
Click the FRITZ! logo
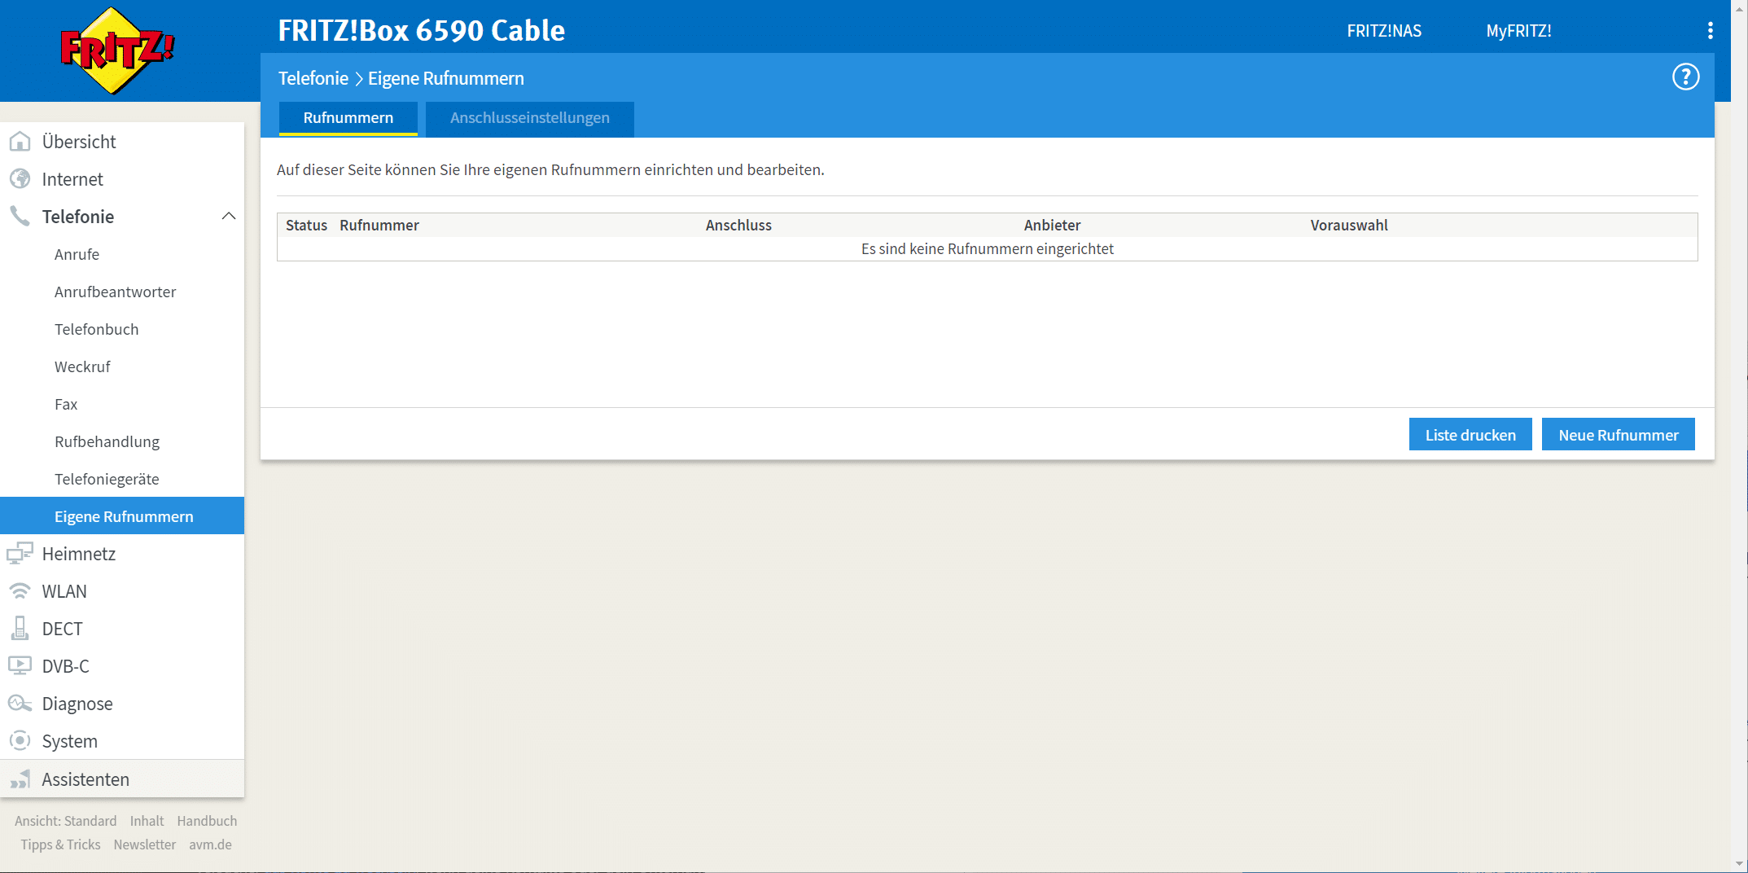tap(117, 50)
